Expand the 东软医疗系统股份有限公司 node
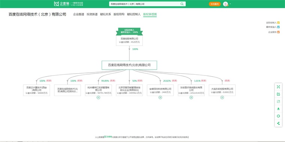Viewport: 285px width, 142px height. [x=191, y=98]
